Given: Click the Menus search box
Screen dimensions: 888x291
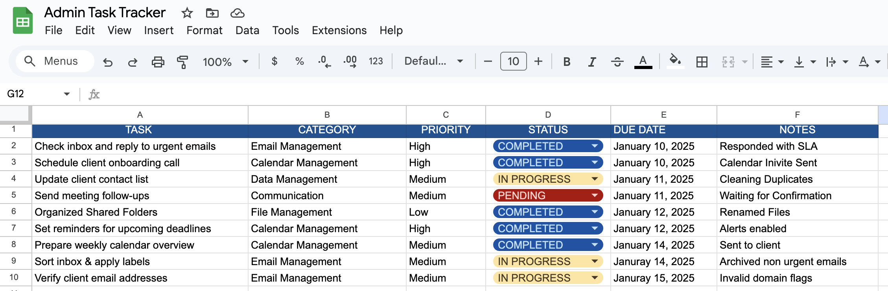Looking at the screenshot, I should (55, 61).
